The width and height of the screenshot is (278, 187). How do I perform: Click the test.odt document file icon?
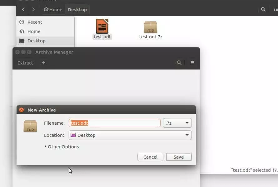pos(102,26)
